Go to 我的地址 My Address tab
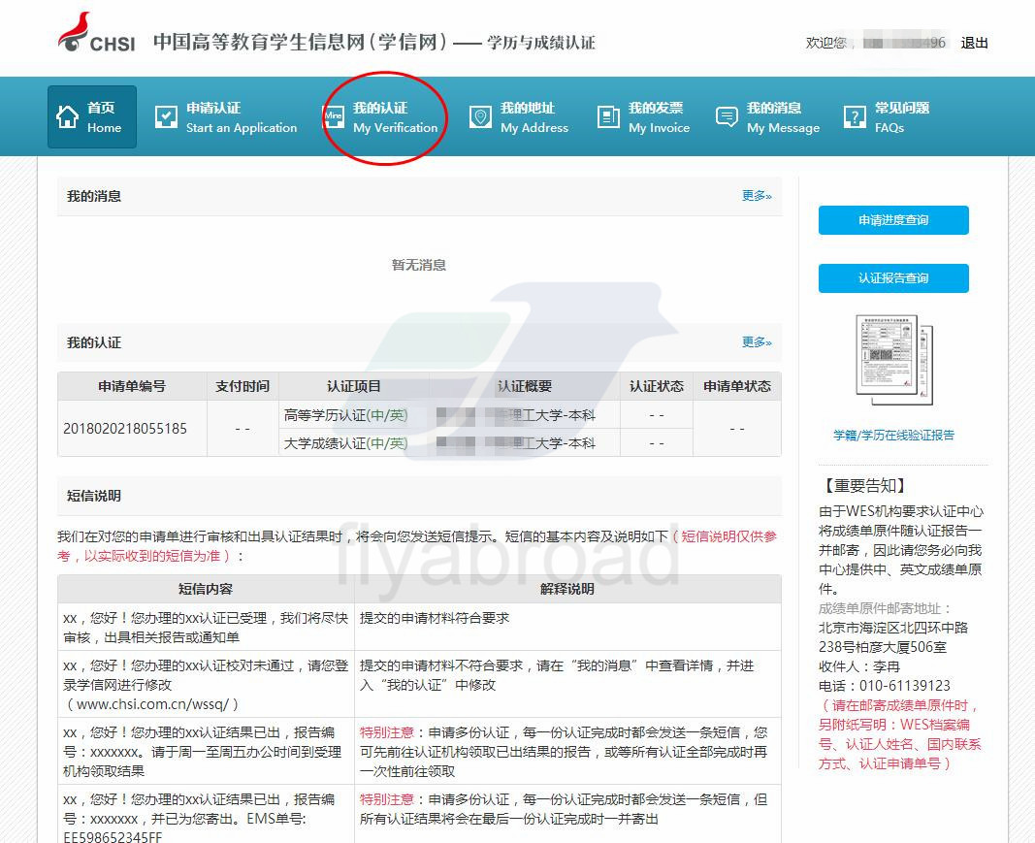The image size is (1035, 843). [534, 117]
